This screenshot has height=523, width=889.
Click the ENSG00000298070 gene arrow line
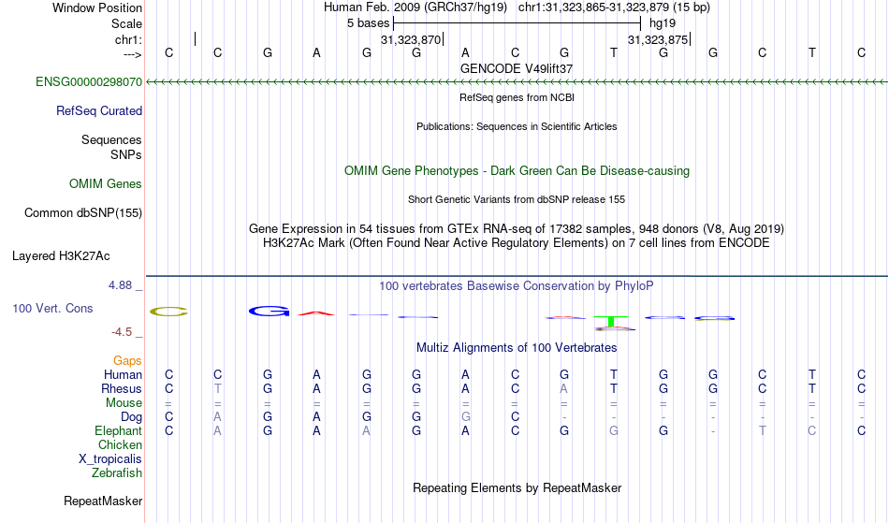pos(517,82)
